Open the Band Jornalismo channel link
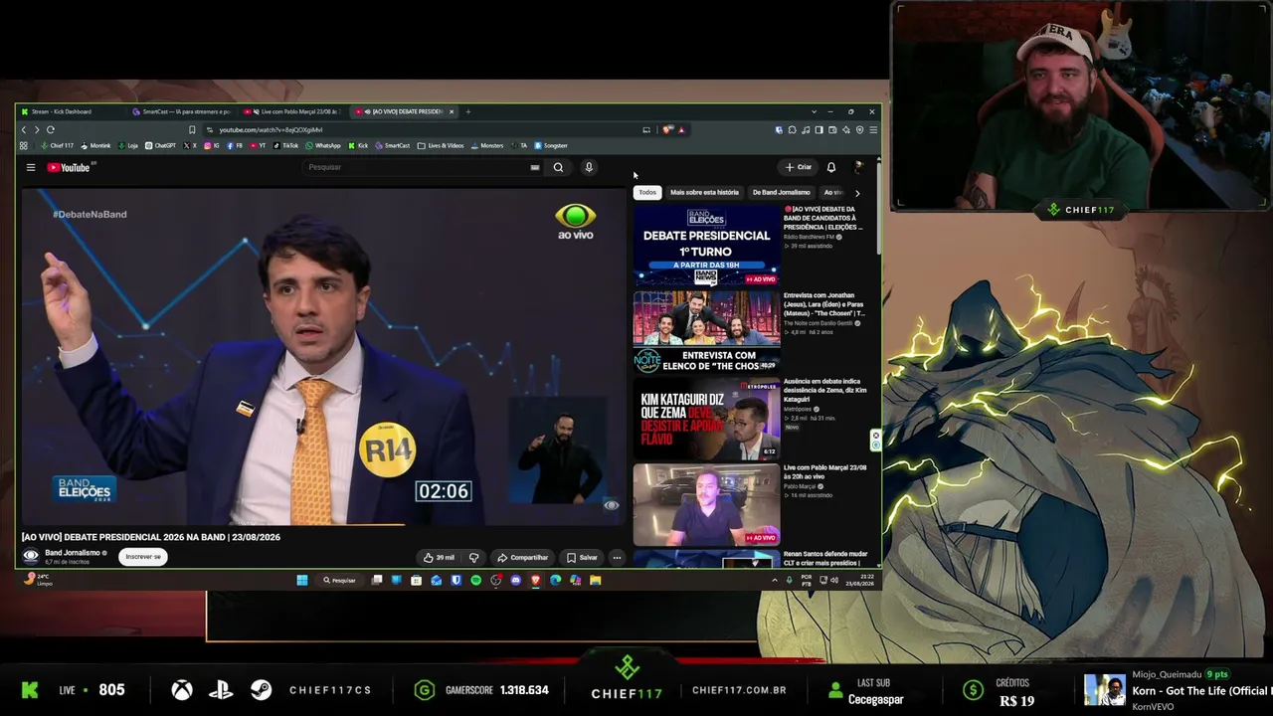The width and height of the screenshot is (1273, 716). (x=72, y=553)
